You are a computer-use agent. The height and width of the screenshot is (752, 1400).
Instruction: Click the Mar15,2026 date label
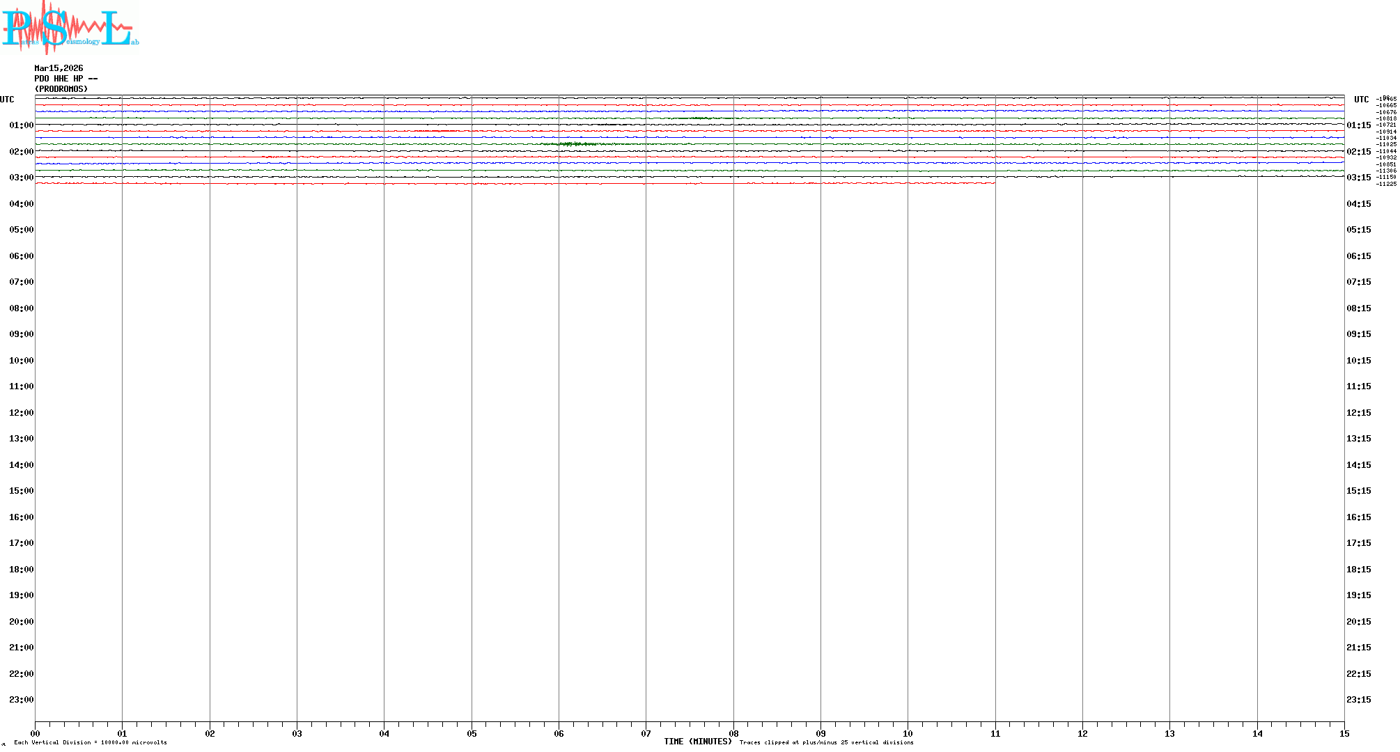coord(59,68)
